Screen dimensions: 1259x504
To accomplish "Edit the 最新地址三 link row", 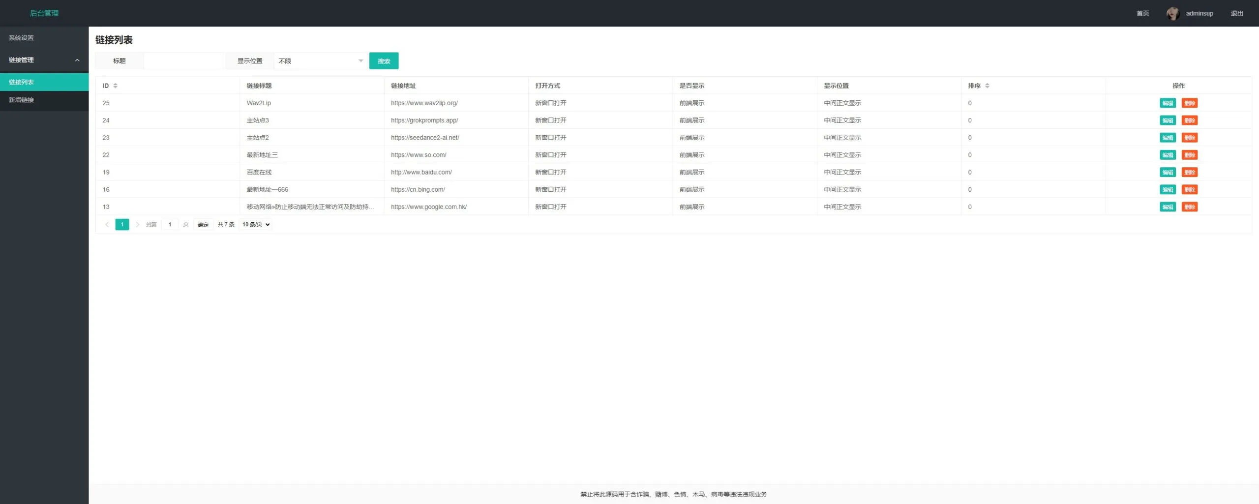I will tap(1168, 155).
